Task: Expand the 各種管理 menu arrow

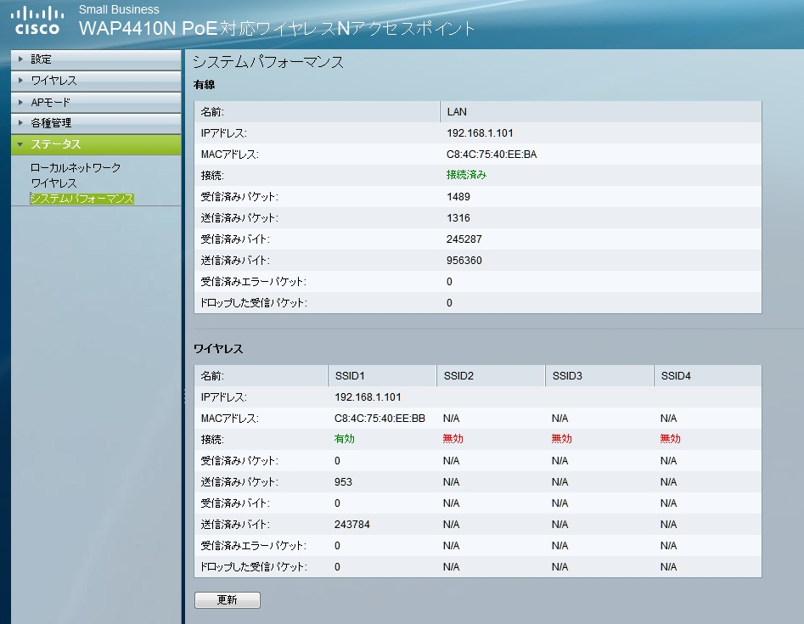Action: pyautogui.click(x=20, y=122)
